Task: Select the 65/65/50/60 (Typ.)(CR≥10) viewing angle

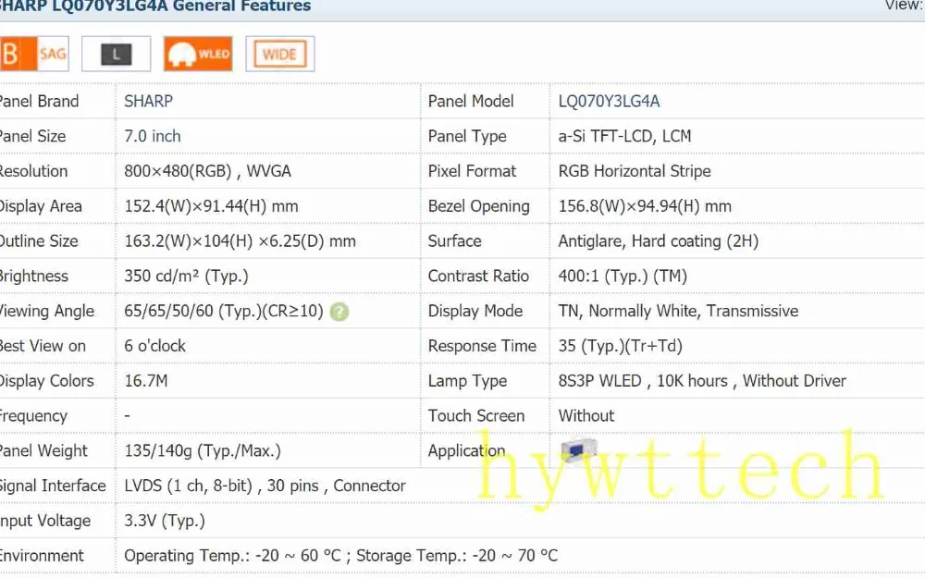Action: point(224,311)
